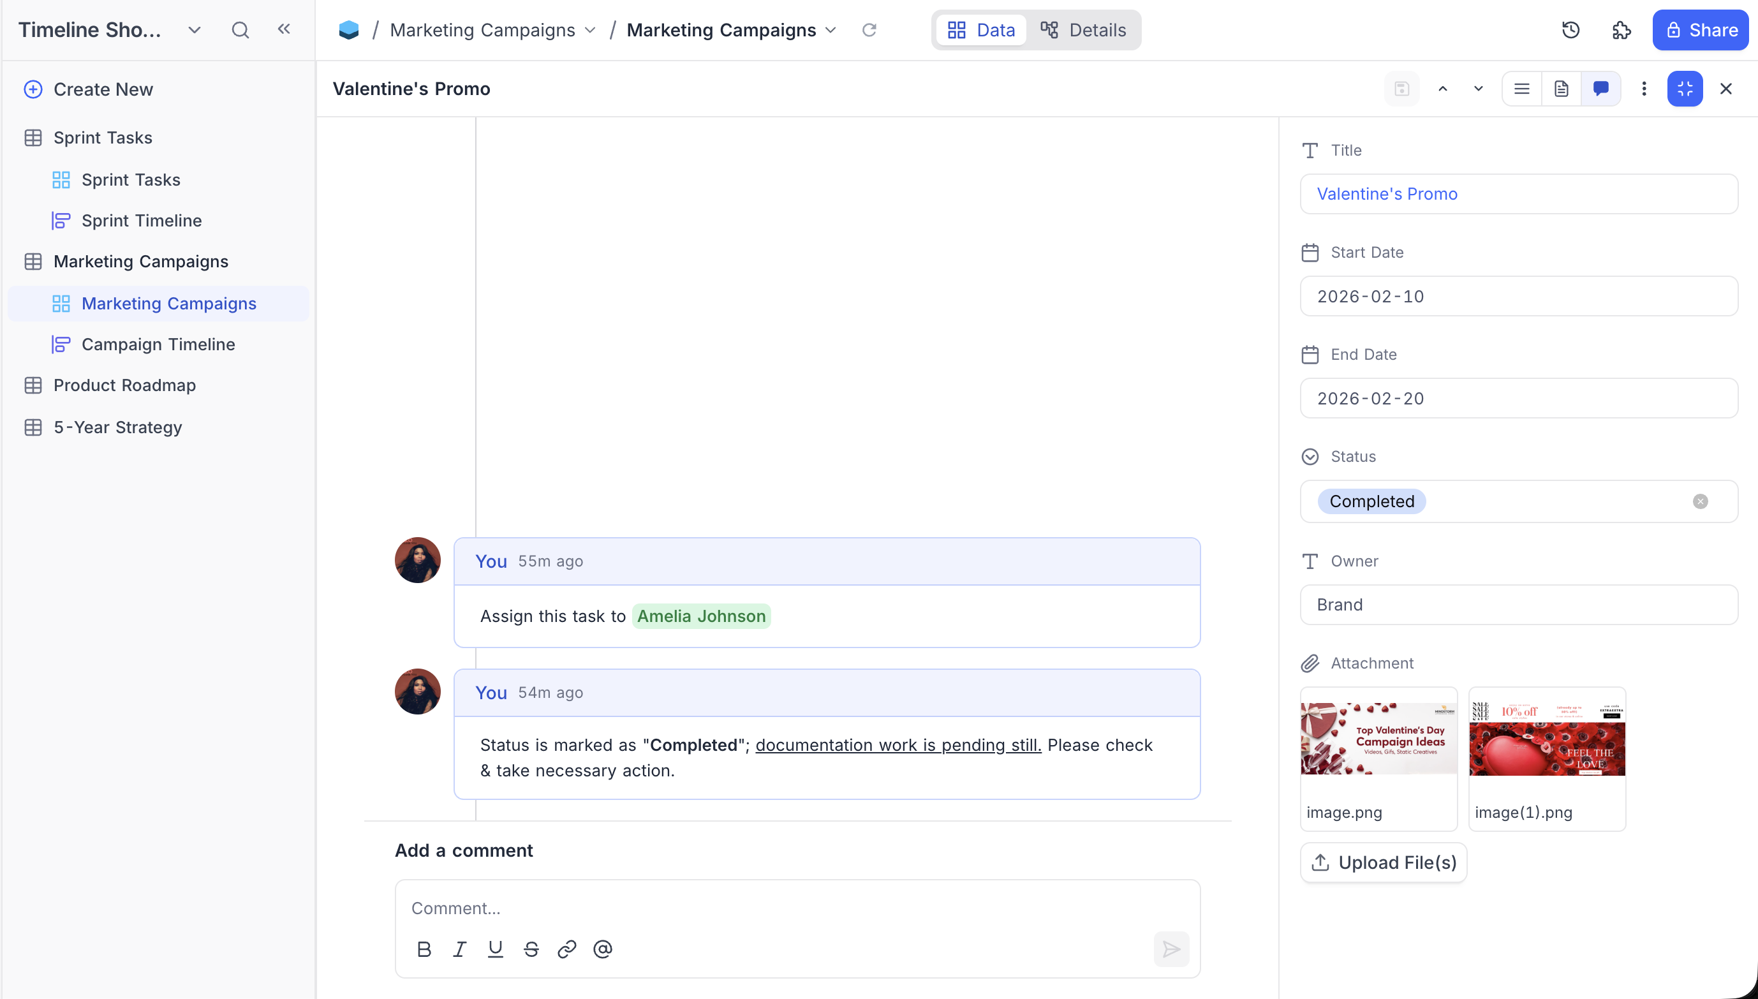This screenshot has width=1758, height=999.
Task: Mention a user with @ icon
Action: 602,949
